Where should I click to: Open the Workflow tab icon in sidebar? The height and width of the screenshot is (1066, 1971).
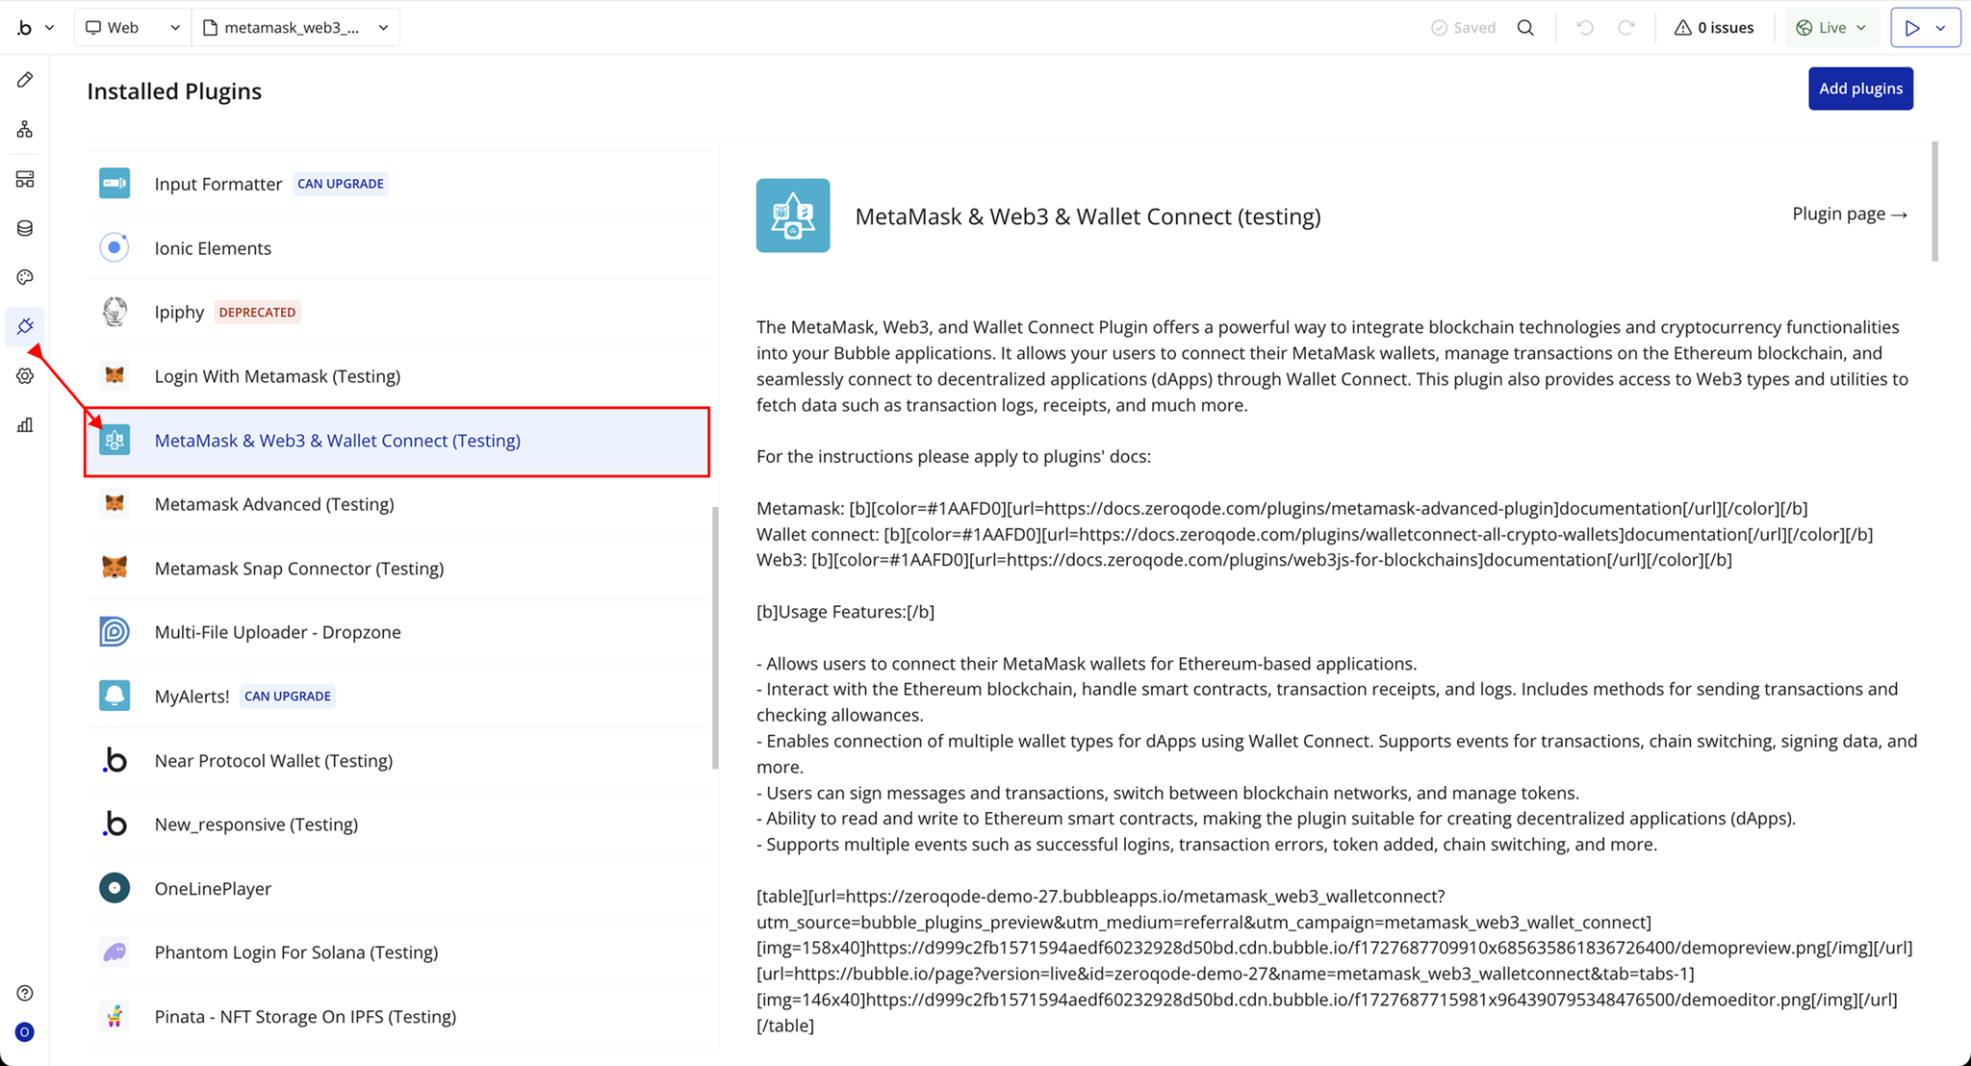(25, 129)
